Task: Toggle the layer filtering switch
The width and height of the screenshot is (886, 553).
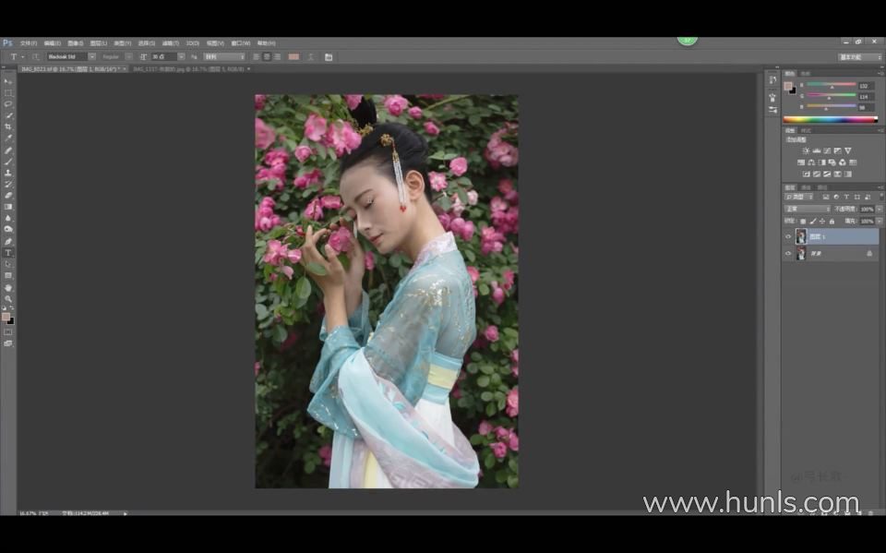Action: [880, 197]
